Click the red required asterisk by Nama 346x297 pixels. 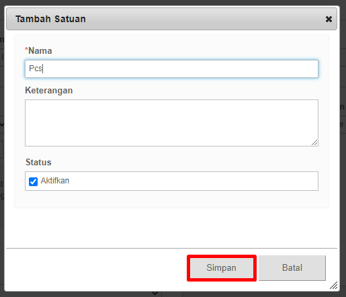coord(26,49)
